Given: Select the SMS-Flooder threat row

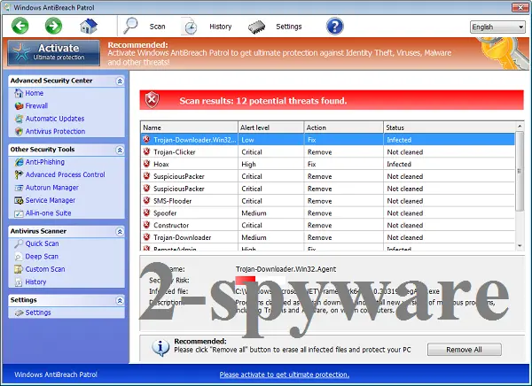Looking at the screenshot, I should (328, 201).
